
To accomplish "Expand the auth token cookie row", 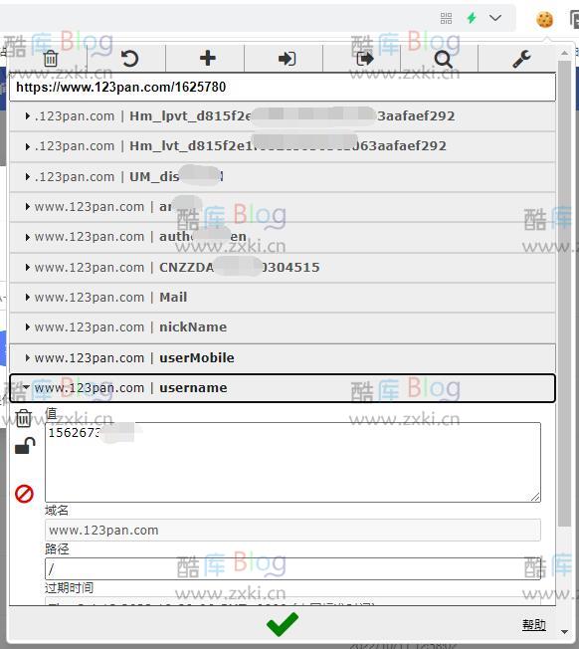I will (x=283, y=237).
